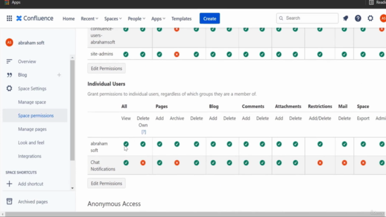Click abraham soft Space Export checkmark
386x217 pixels.
pos(363,144)
